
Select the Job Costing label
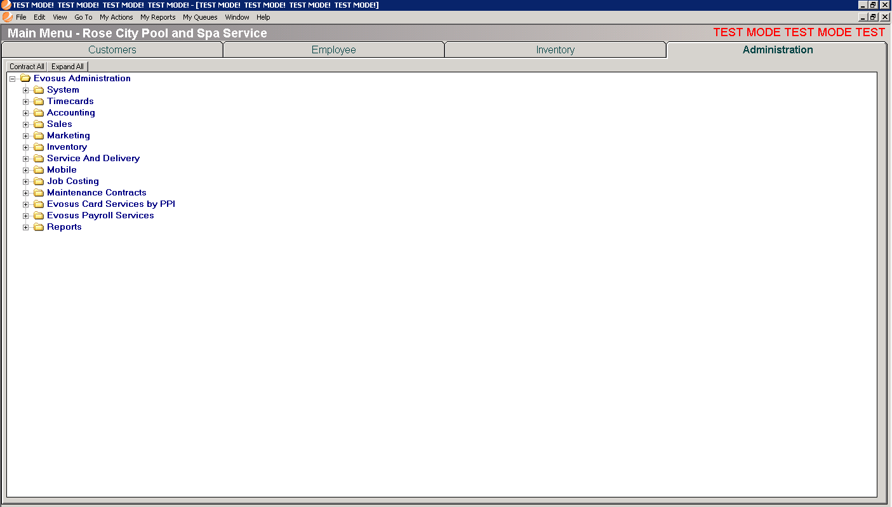coord(73,181)
